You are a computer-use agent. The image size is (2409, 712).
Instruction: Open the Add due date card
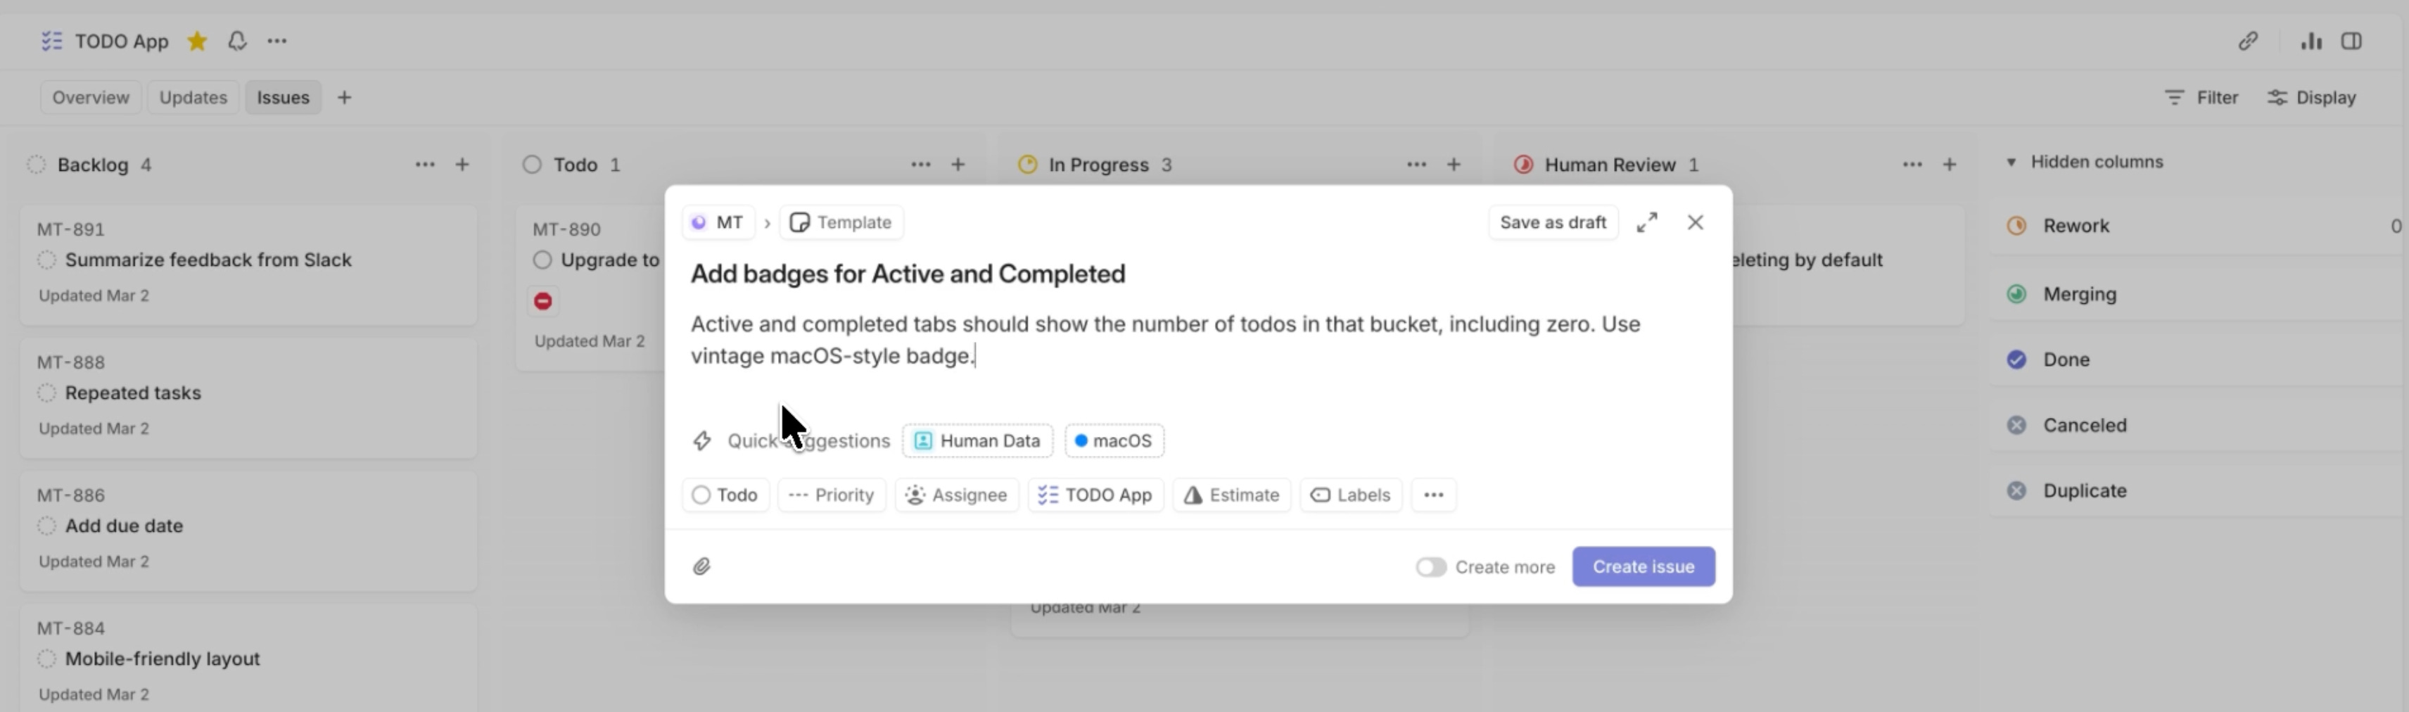[249, 531]
